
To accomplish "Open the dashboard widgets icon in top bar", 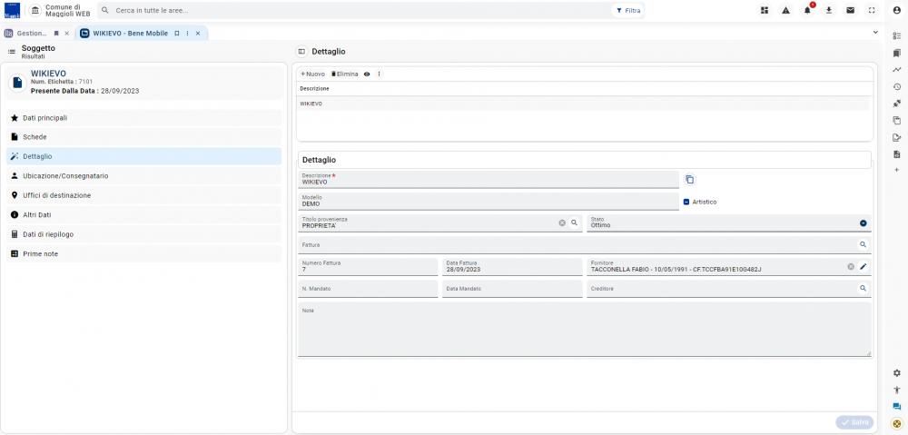I will pos(765,10).
